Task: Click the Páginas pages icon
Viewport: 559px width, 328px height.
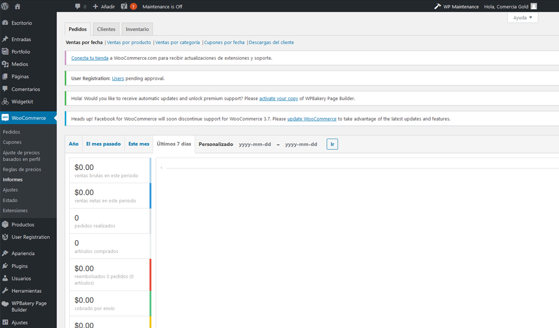Action: tap(5, 77)
